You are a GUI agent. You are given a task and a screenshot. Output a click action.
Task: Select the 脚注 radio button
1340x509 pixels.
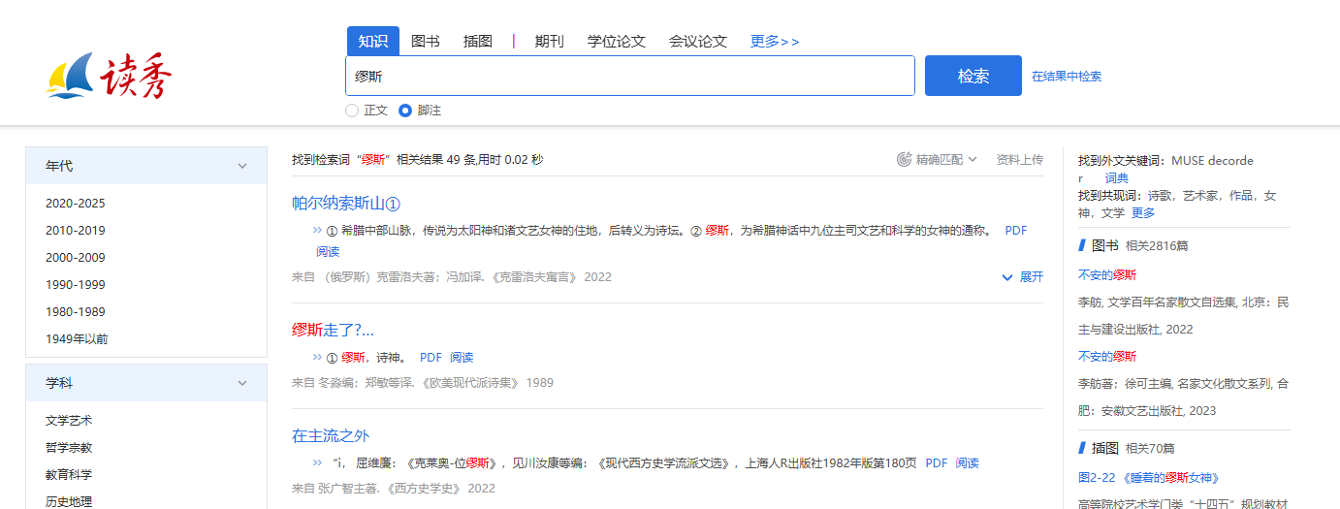(405, 111)
